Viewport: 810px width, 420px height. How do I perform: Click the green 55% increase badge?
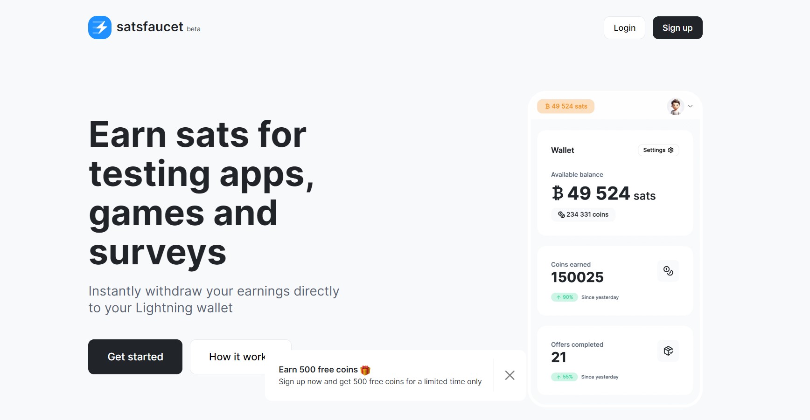[565, 377]
